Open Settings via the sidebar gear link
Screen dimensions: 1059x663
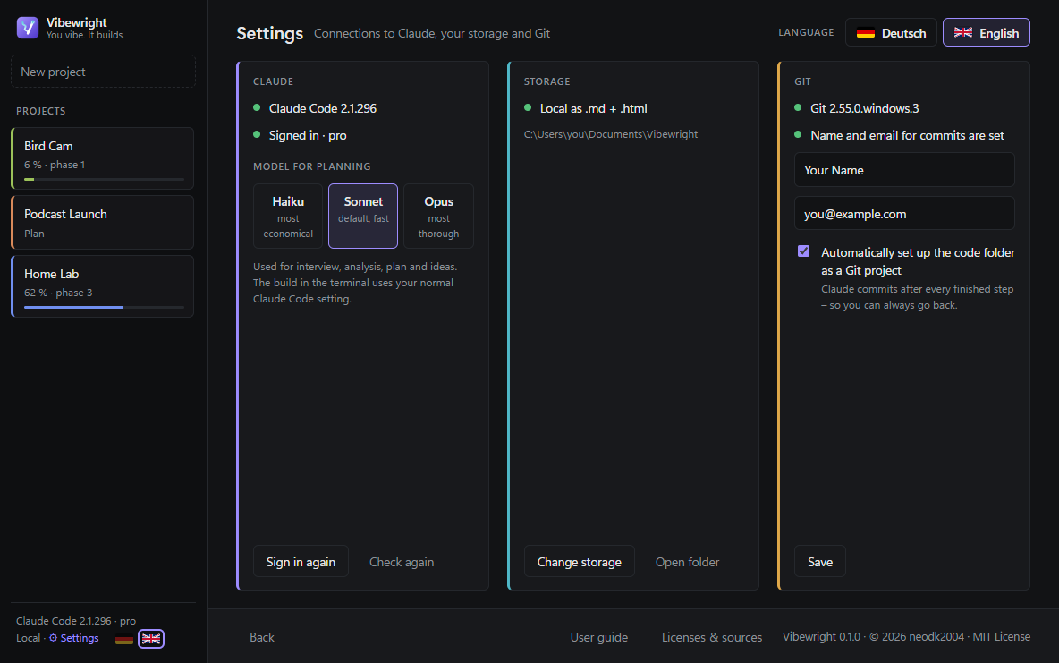73,638
